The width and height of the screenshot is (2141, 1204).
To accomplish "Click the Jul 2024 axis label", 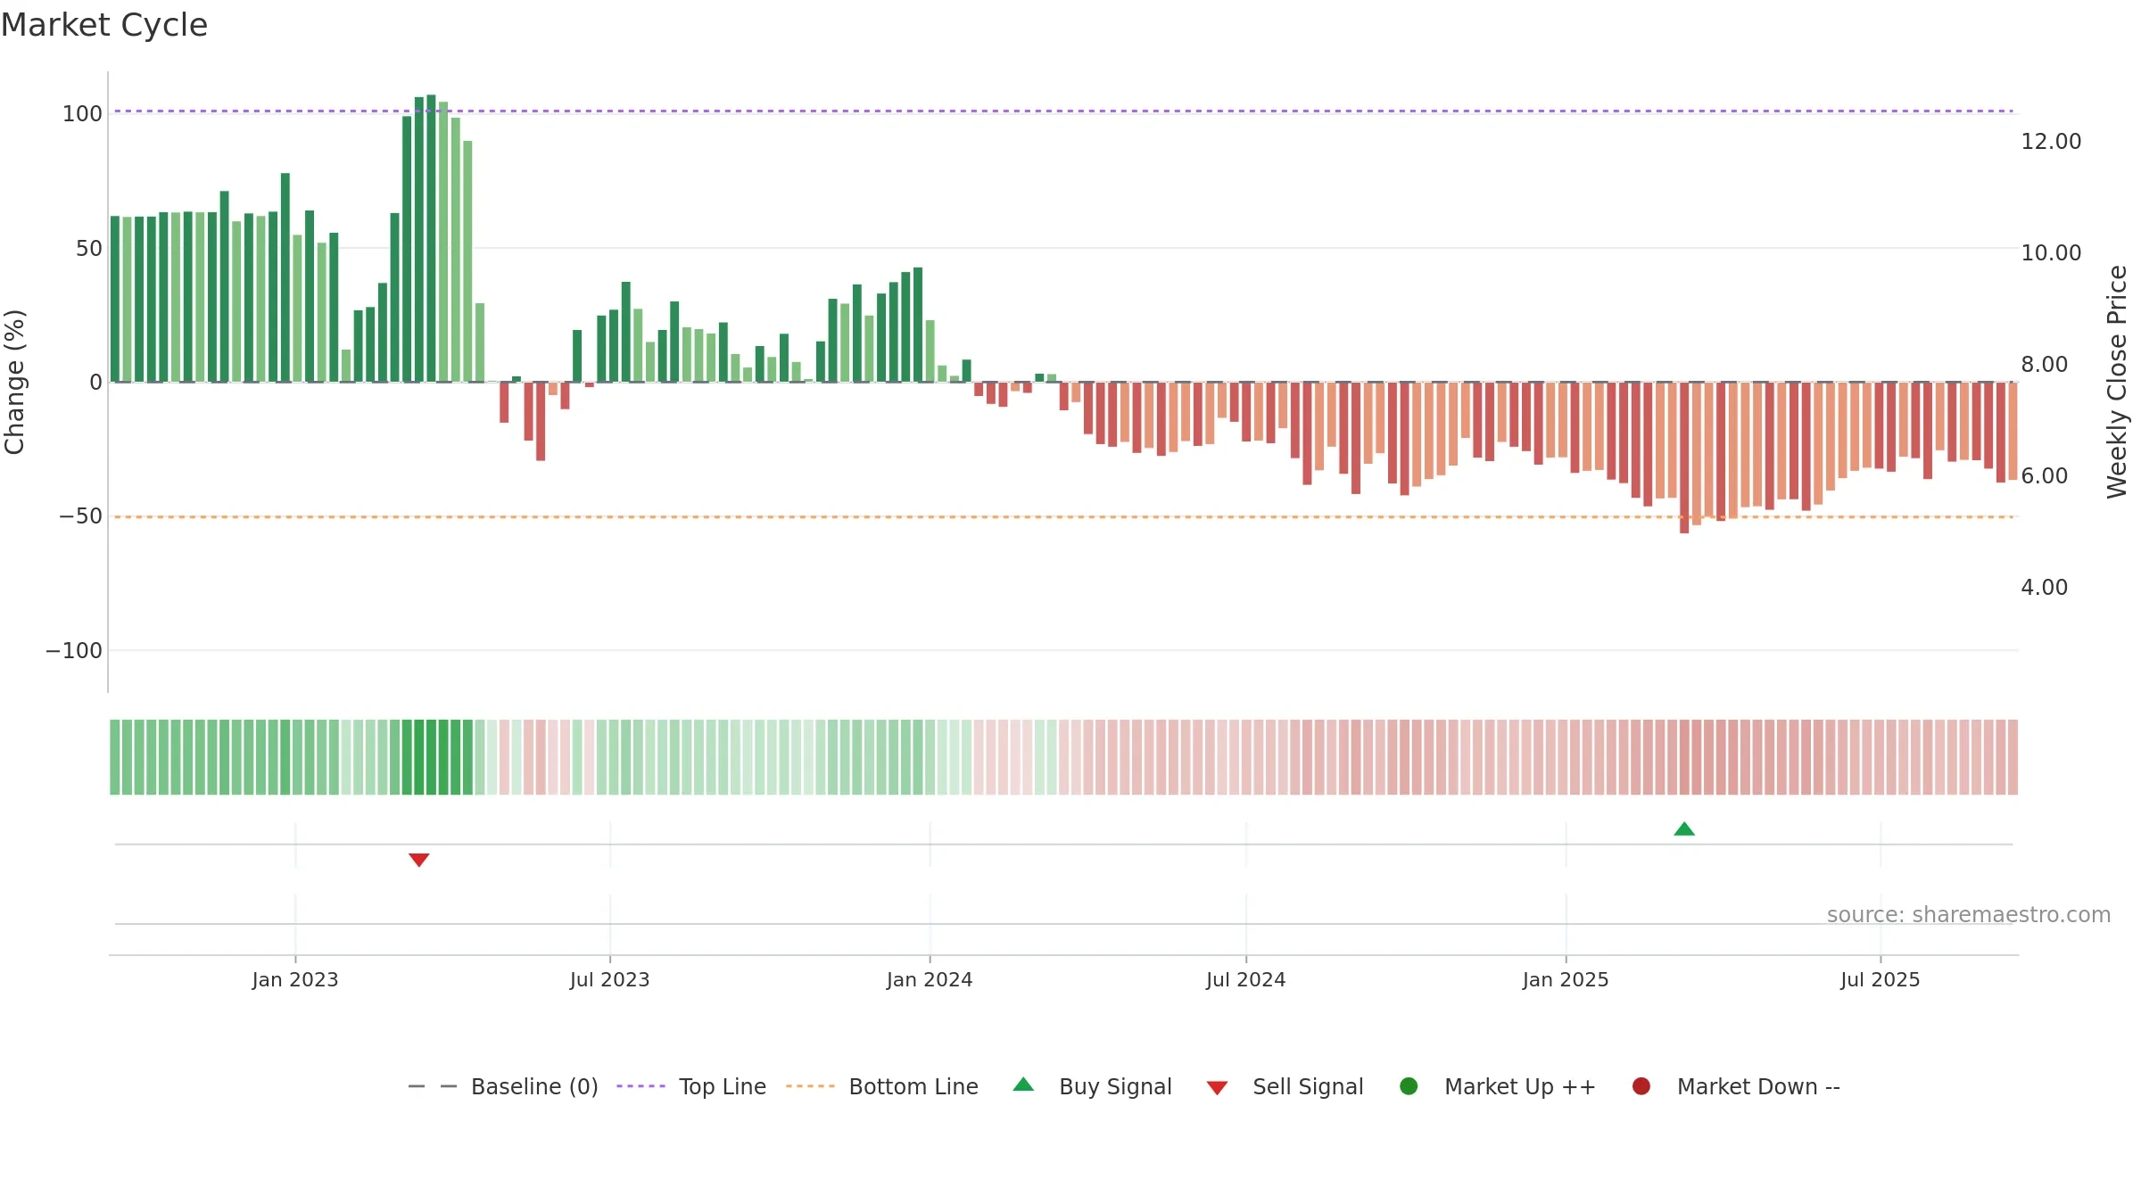I will [x=1246, y=980].
